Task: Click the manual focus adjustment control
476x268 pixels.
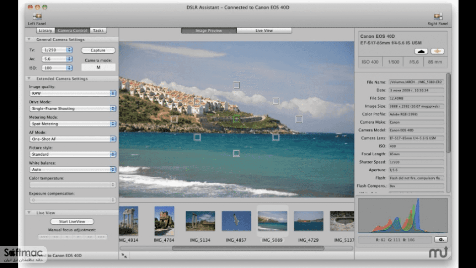Action: pos(72,237)
